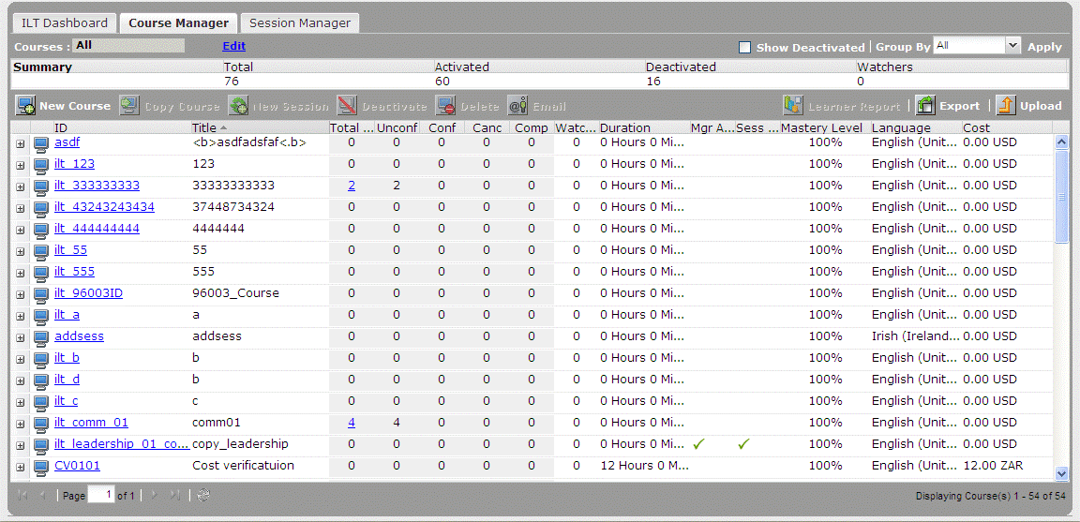This screenshot has height=522, width=1080.
Task: Expand the ilt_comm_01 course row
Action: coord(20,424)
